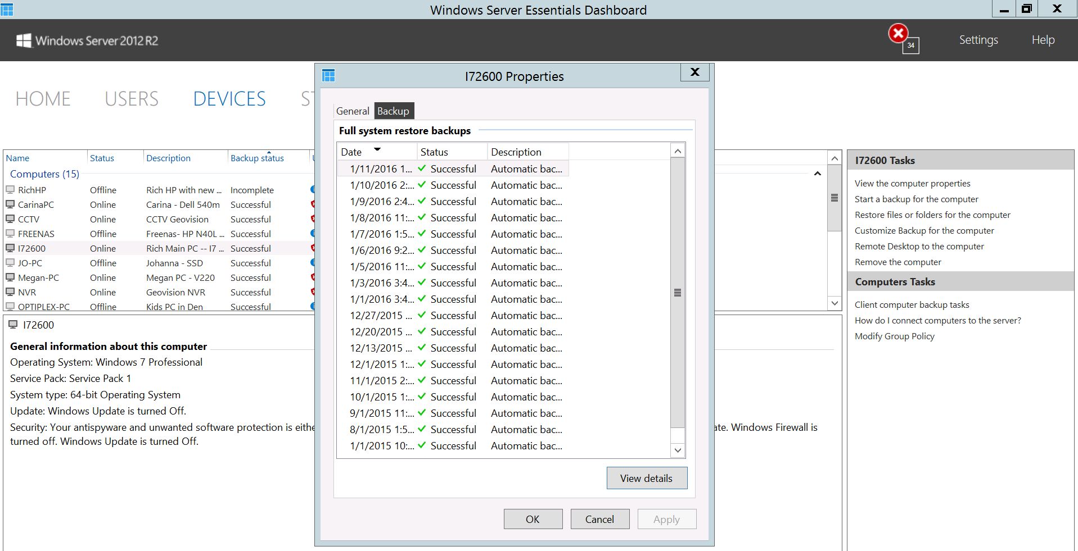Confirm with the OK button
The image size is (1078, 551).
coord(533,519)
